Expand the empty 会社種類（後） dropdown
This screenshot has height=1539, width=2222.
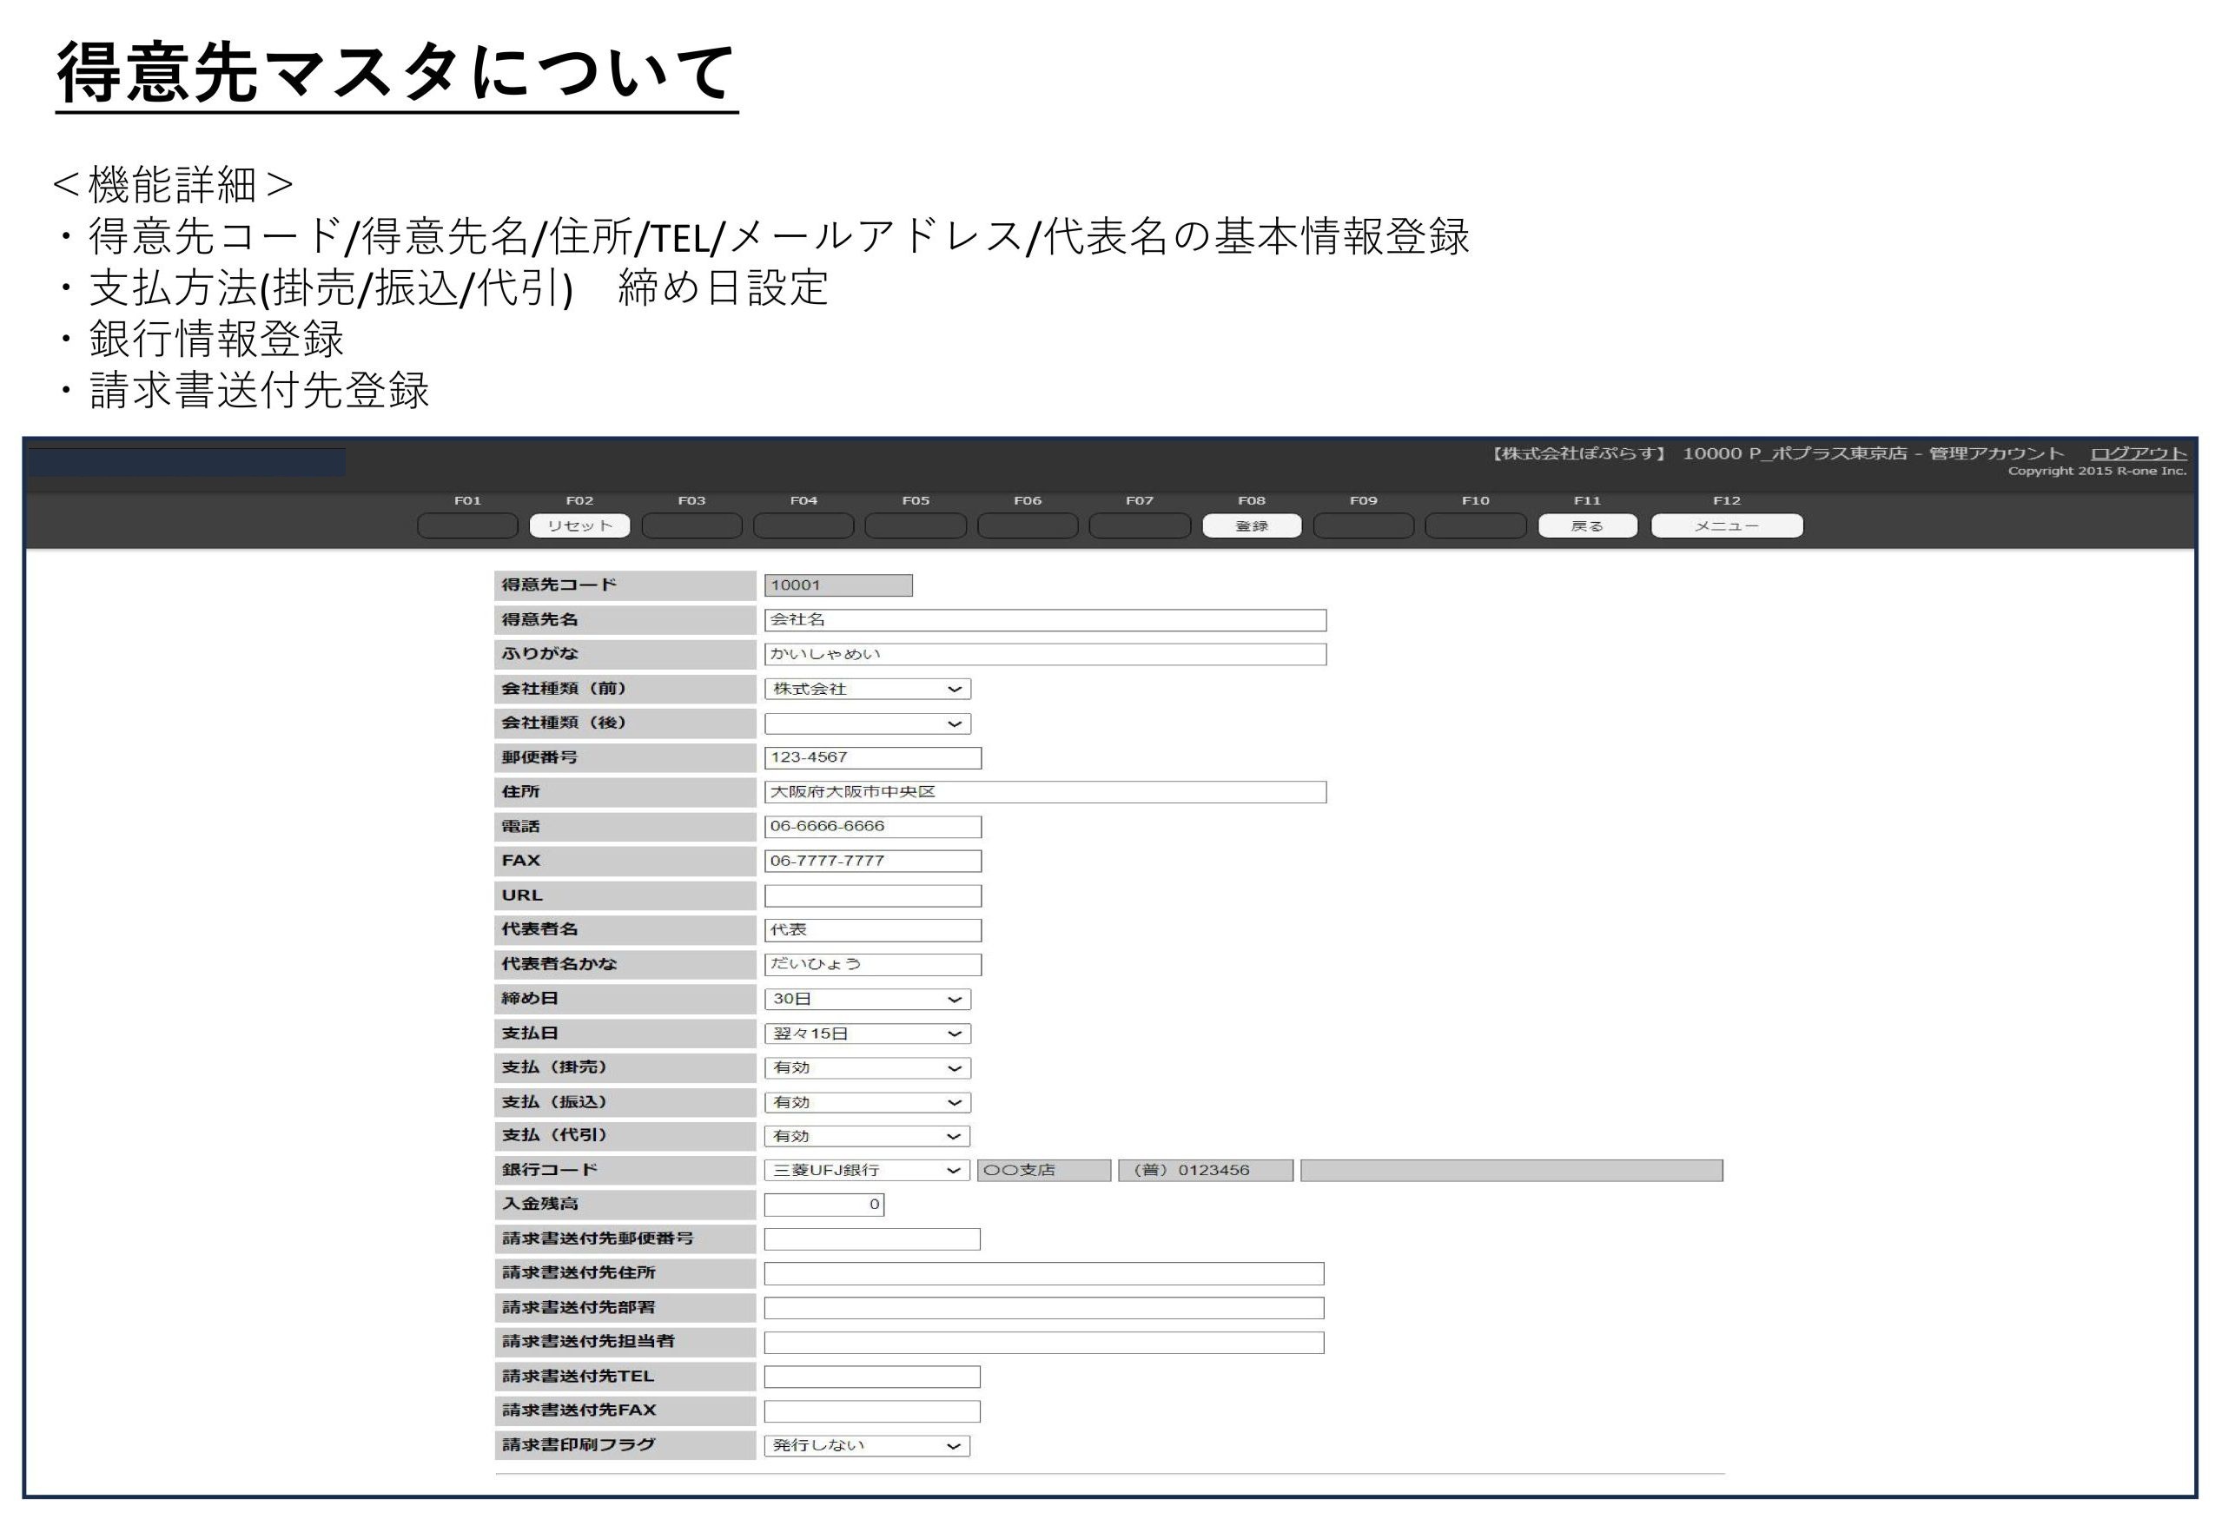867,723
